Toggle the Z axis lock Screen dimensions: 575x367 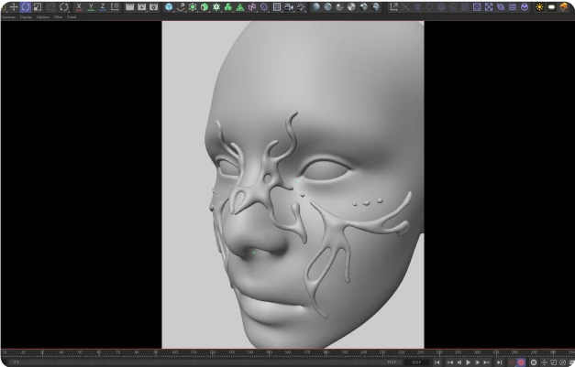tap(103, 7)
